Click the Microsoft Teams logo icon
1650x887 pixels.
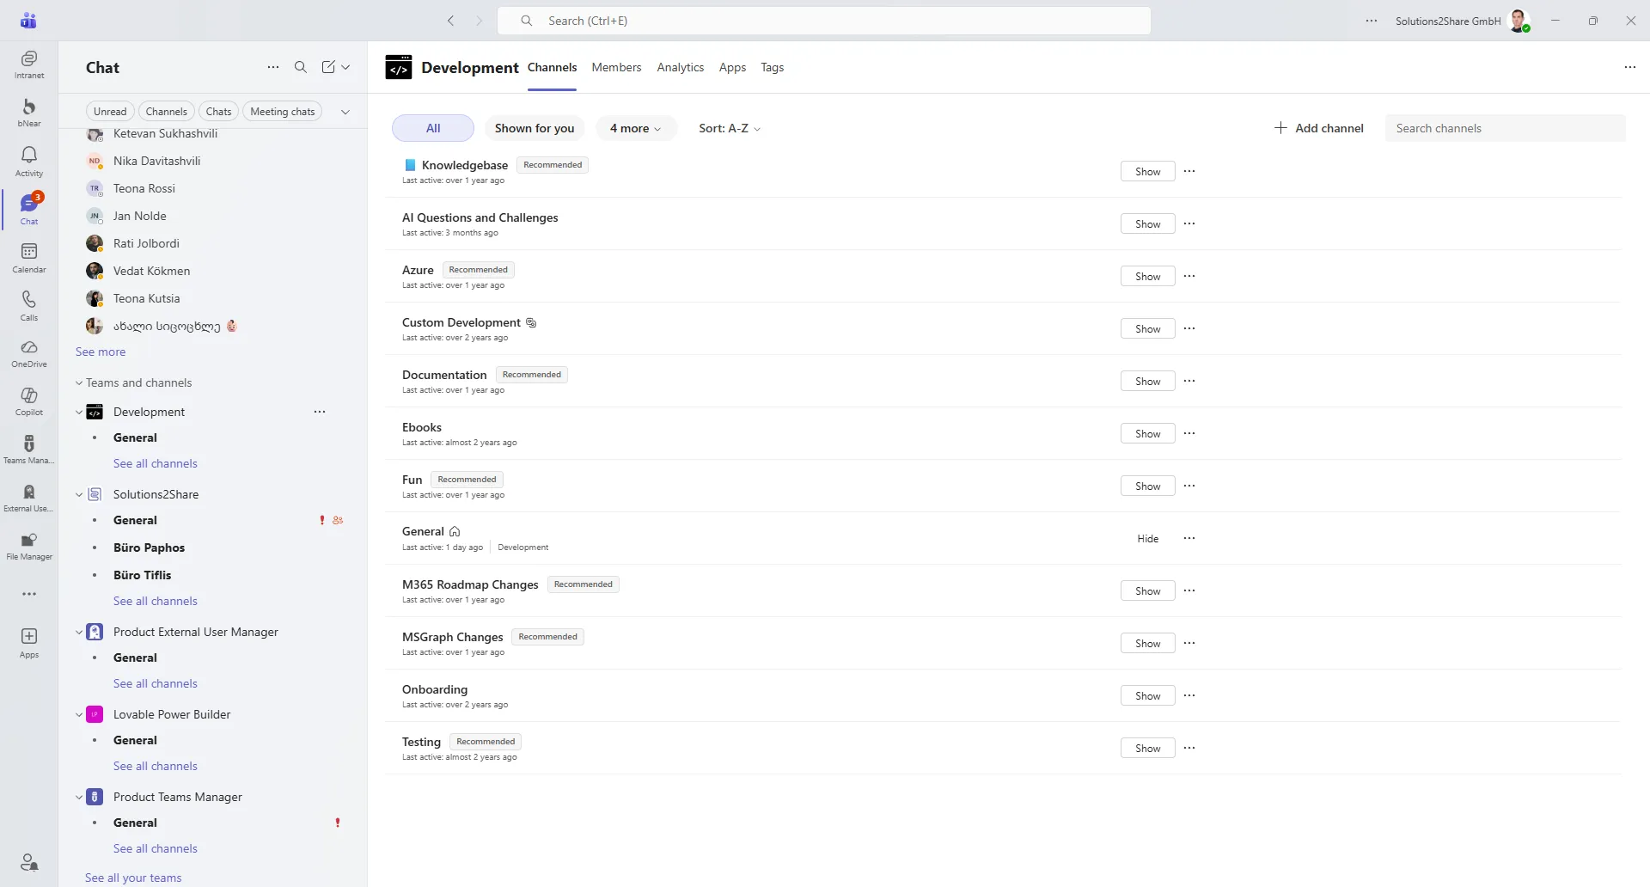click(x=28, y=21)
